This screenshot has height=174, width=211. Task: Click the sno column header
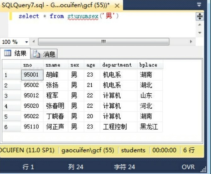[32, 65]
